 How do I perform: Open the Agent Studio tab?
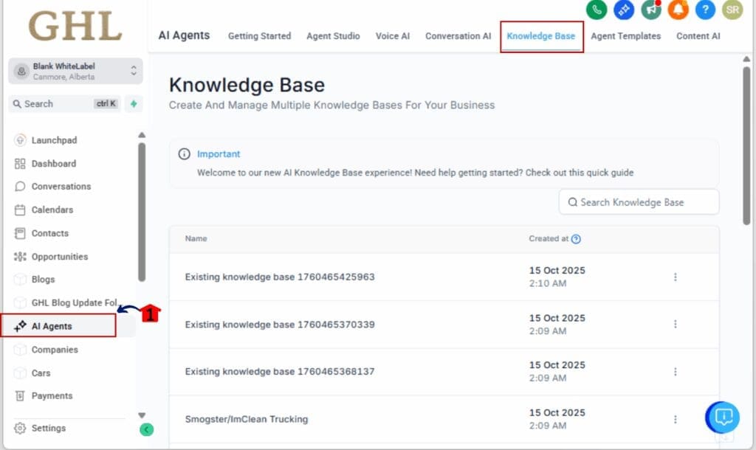coord(332,35)
